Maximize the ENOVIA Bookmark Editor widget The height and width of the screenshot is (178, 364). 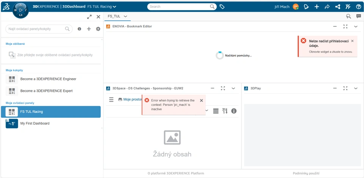[x=345, y=26]
